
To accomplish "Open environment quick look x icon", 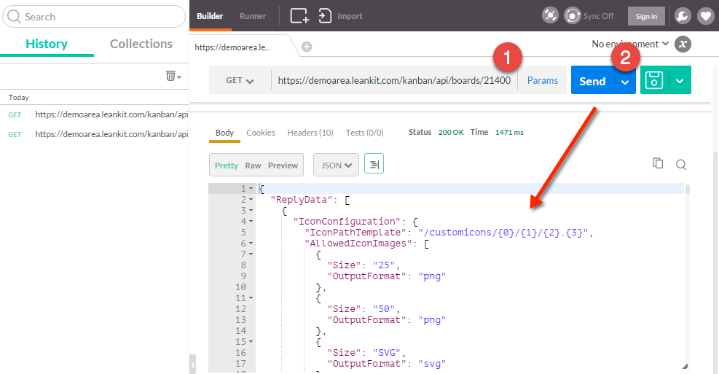I will point(683,44).
